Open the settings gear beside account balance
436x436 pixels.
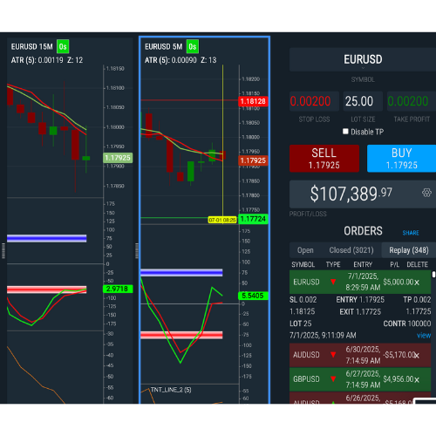click(426, 193)
